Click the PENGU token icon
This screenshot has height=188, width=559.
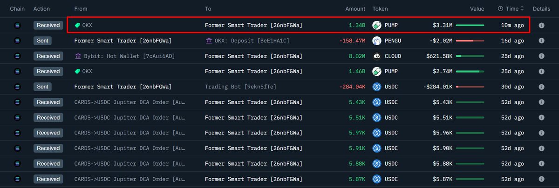click(x=377, y=41)
